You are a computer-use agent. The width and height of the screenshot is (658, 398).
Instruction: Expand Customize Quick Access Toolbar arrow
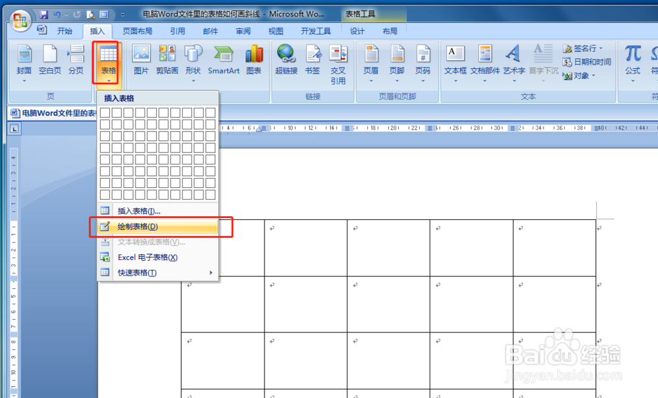click(122, 14)
